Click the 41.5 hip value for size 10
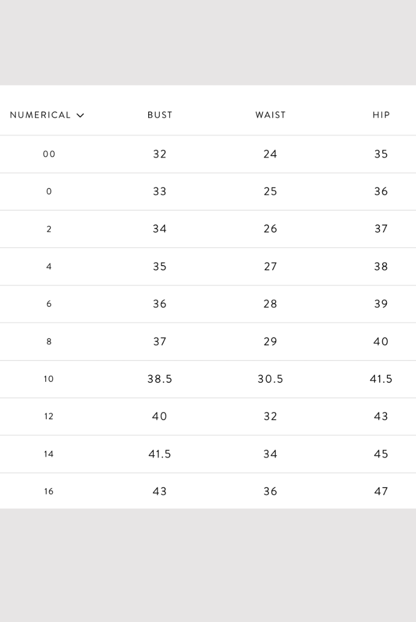This screenshot has height=622, width=416. (381, 379)
